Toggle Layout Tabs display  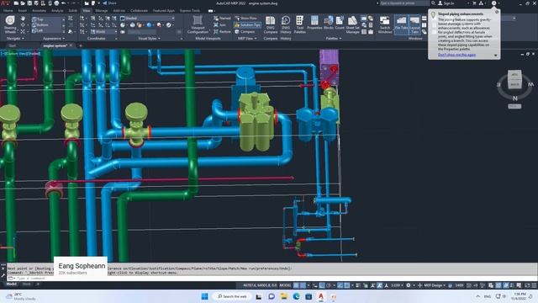414,24
